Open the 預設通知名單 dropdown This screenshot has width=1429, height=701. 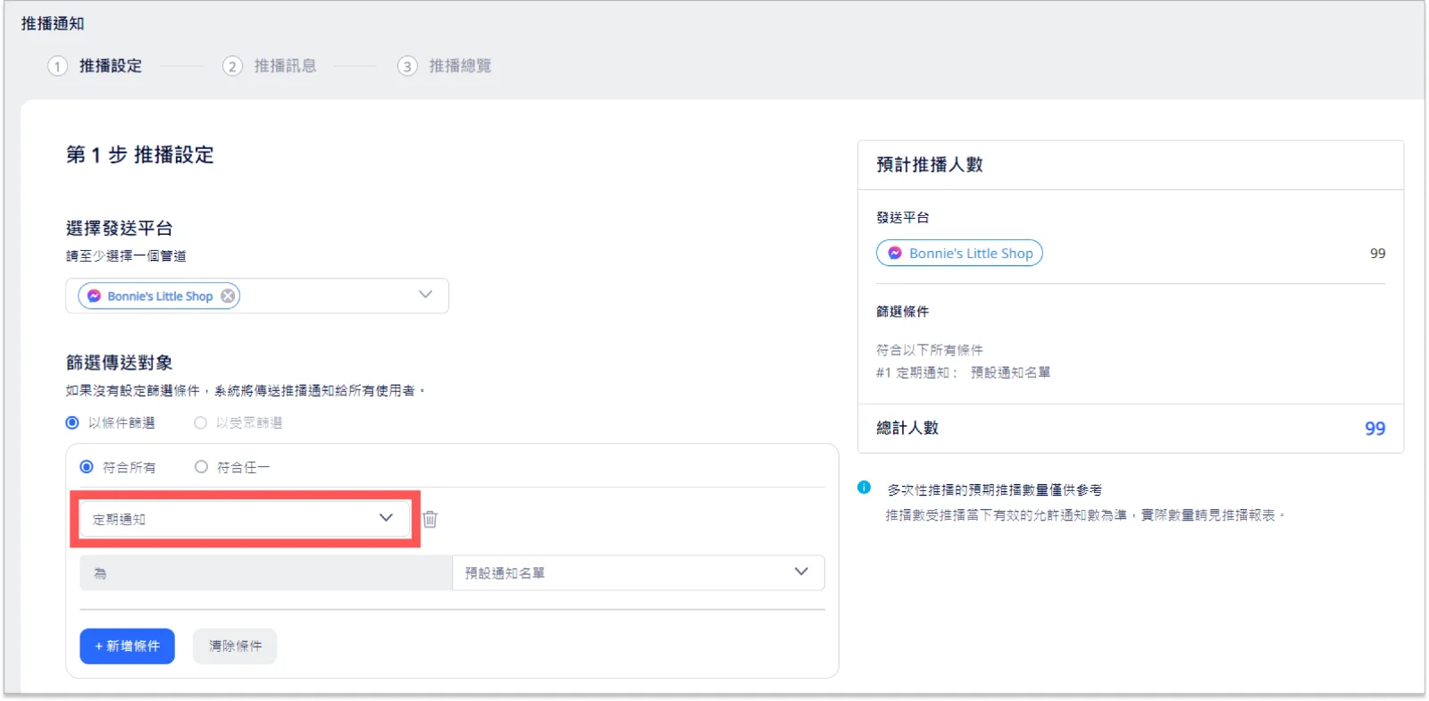coord(638,572)
